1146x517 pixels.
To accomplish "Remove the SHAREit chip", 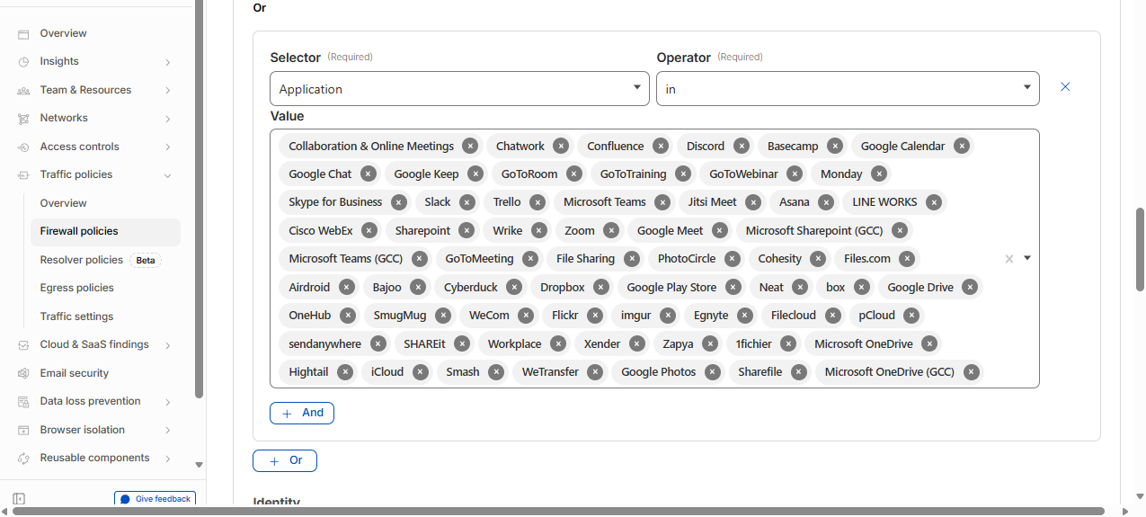I will tap(462, 343).
